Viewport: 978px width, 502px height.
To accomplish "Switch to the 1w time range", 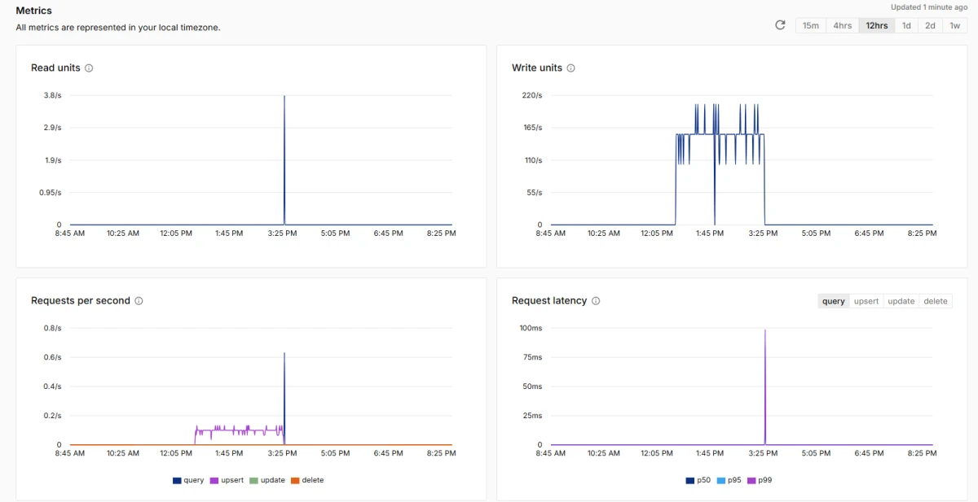I will (954, 25).
